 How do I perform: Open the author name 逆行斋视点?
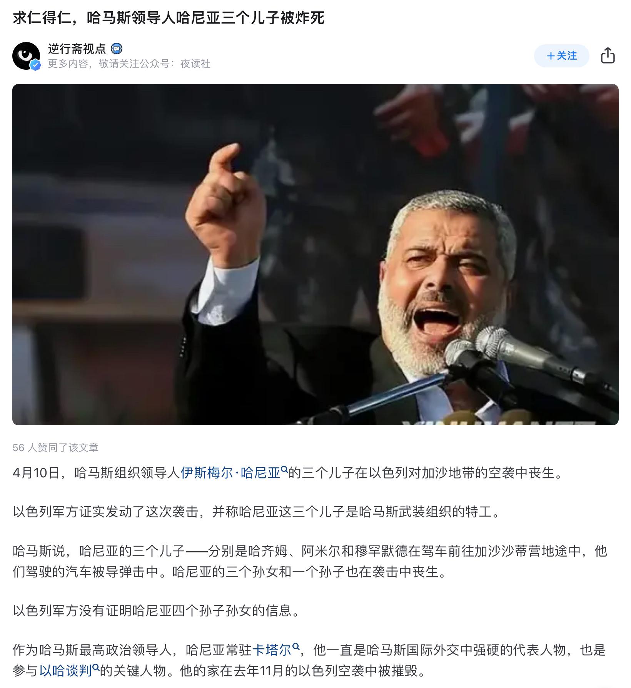[x=77, y=49]
